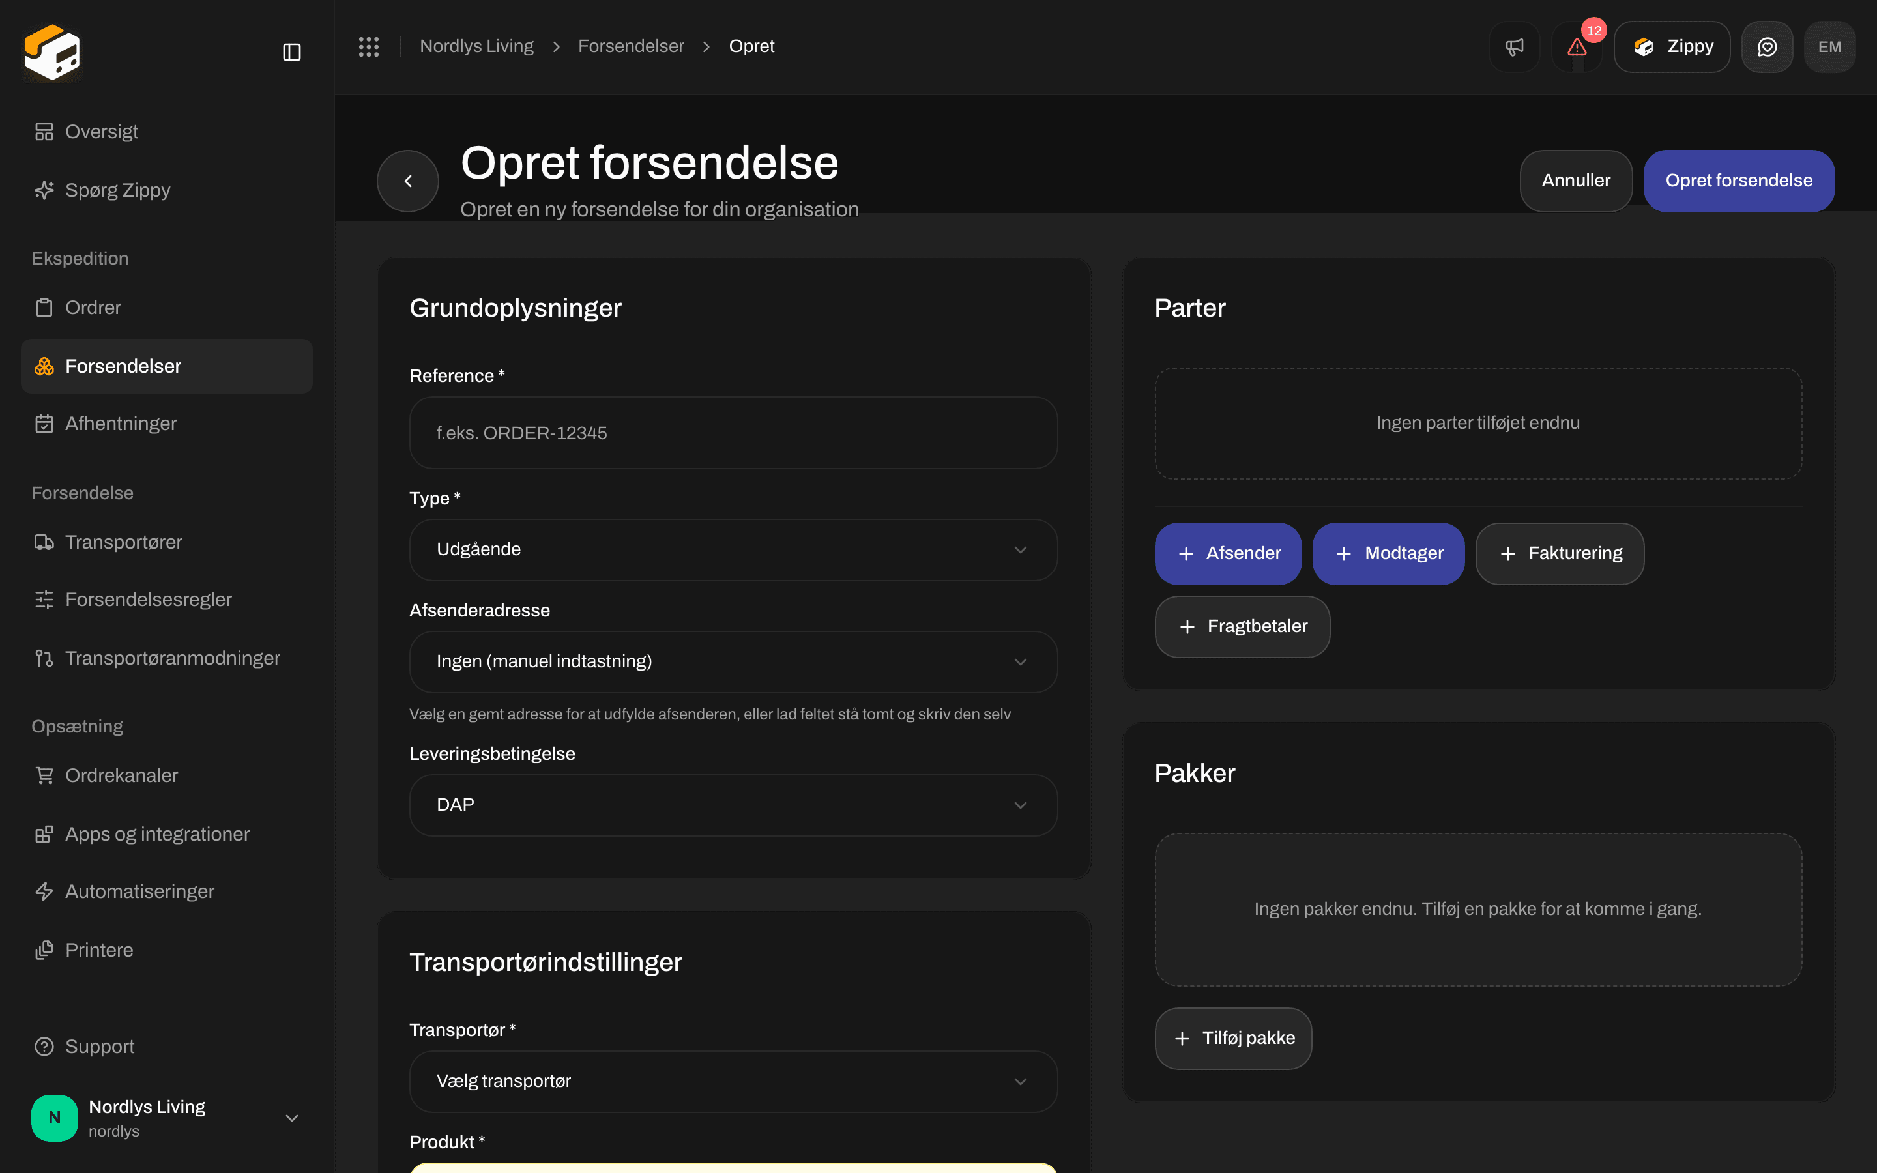1877x1173 pixels.
Task: Open the Vælg transportør dropdown
Action: [733, 1082]
